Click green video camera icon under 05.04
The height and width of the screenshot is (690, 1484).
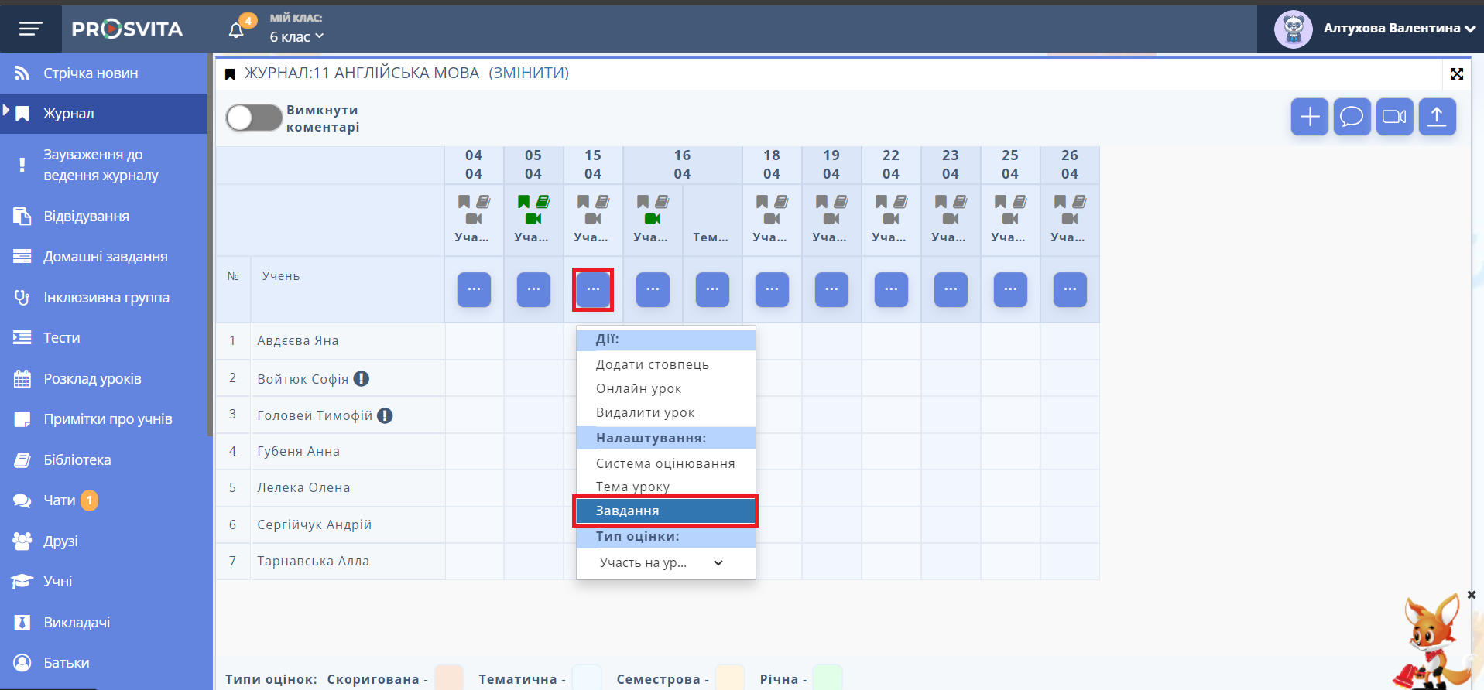533,219
